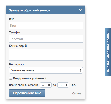Click the Подарочная упаковка label text
Viewport: 111px width, 104px height.
(30, 78)
